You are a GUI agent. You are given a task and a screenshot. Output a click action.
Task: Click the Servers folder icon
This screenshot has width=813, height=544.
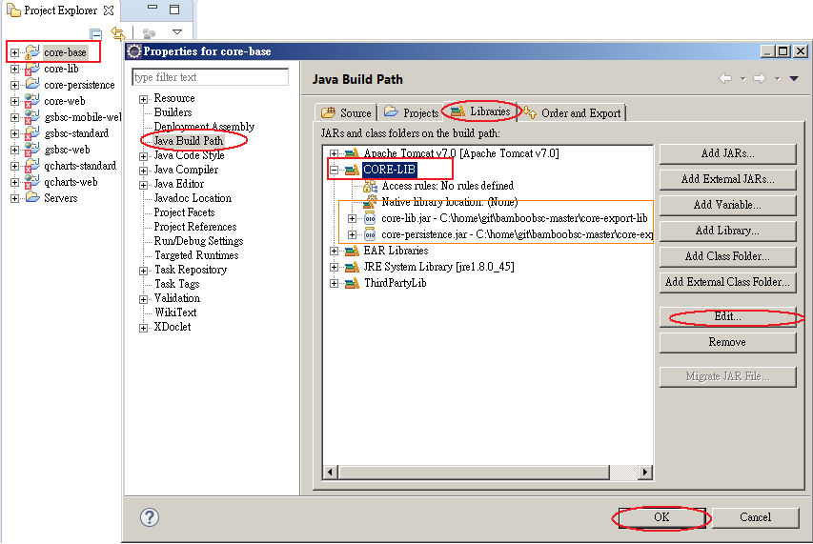[32, 198]
